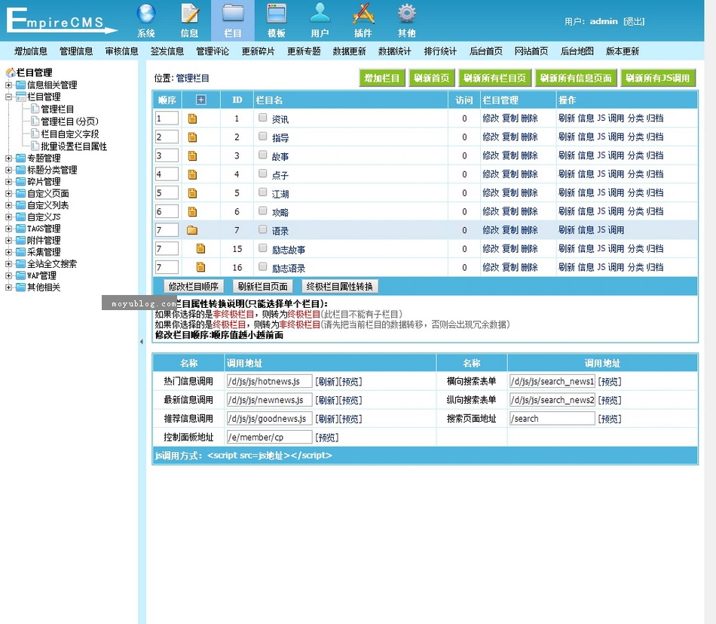Screen dimensions: 716x624
Task: Expand the 专题管理 tree node
Action: (x=8, y=158)
